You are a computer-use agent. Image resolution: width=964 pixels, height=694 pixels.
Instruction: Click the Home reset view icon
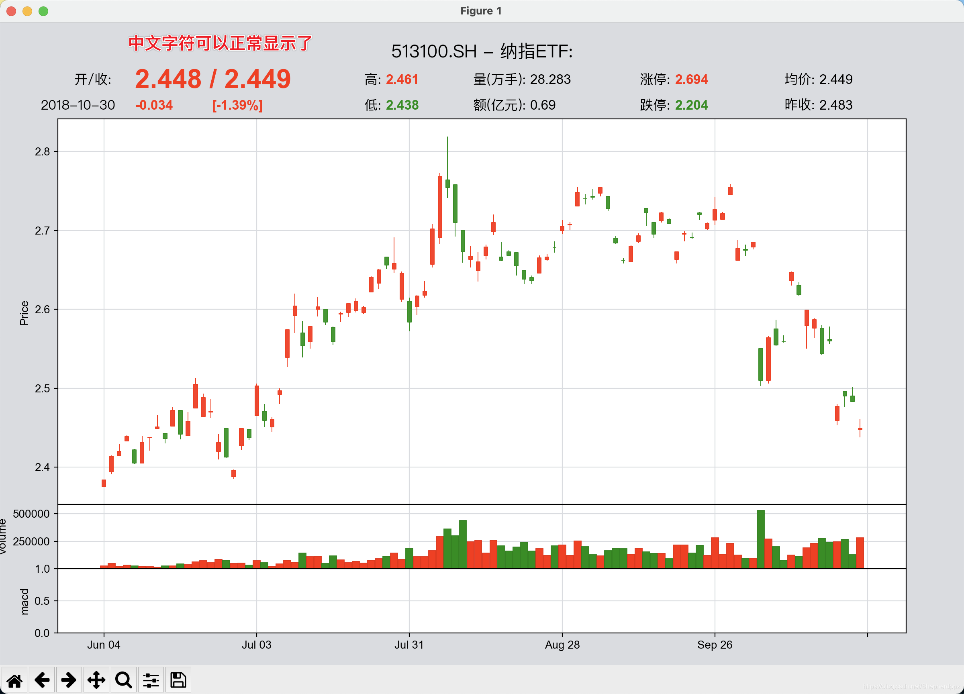(14, 680)
